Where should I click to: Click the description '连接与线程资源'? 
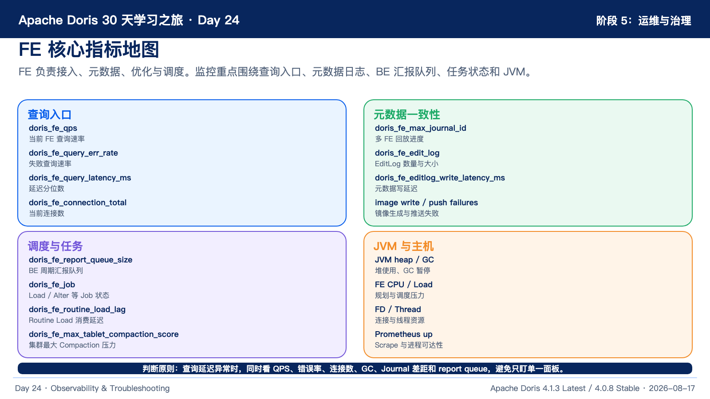[x=400, y=321]
